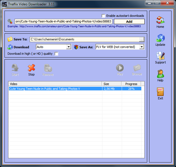Screen dimensions: 176x167
Task: Click the Remove trash bin icon
Action: tap(48, 68)
